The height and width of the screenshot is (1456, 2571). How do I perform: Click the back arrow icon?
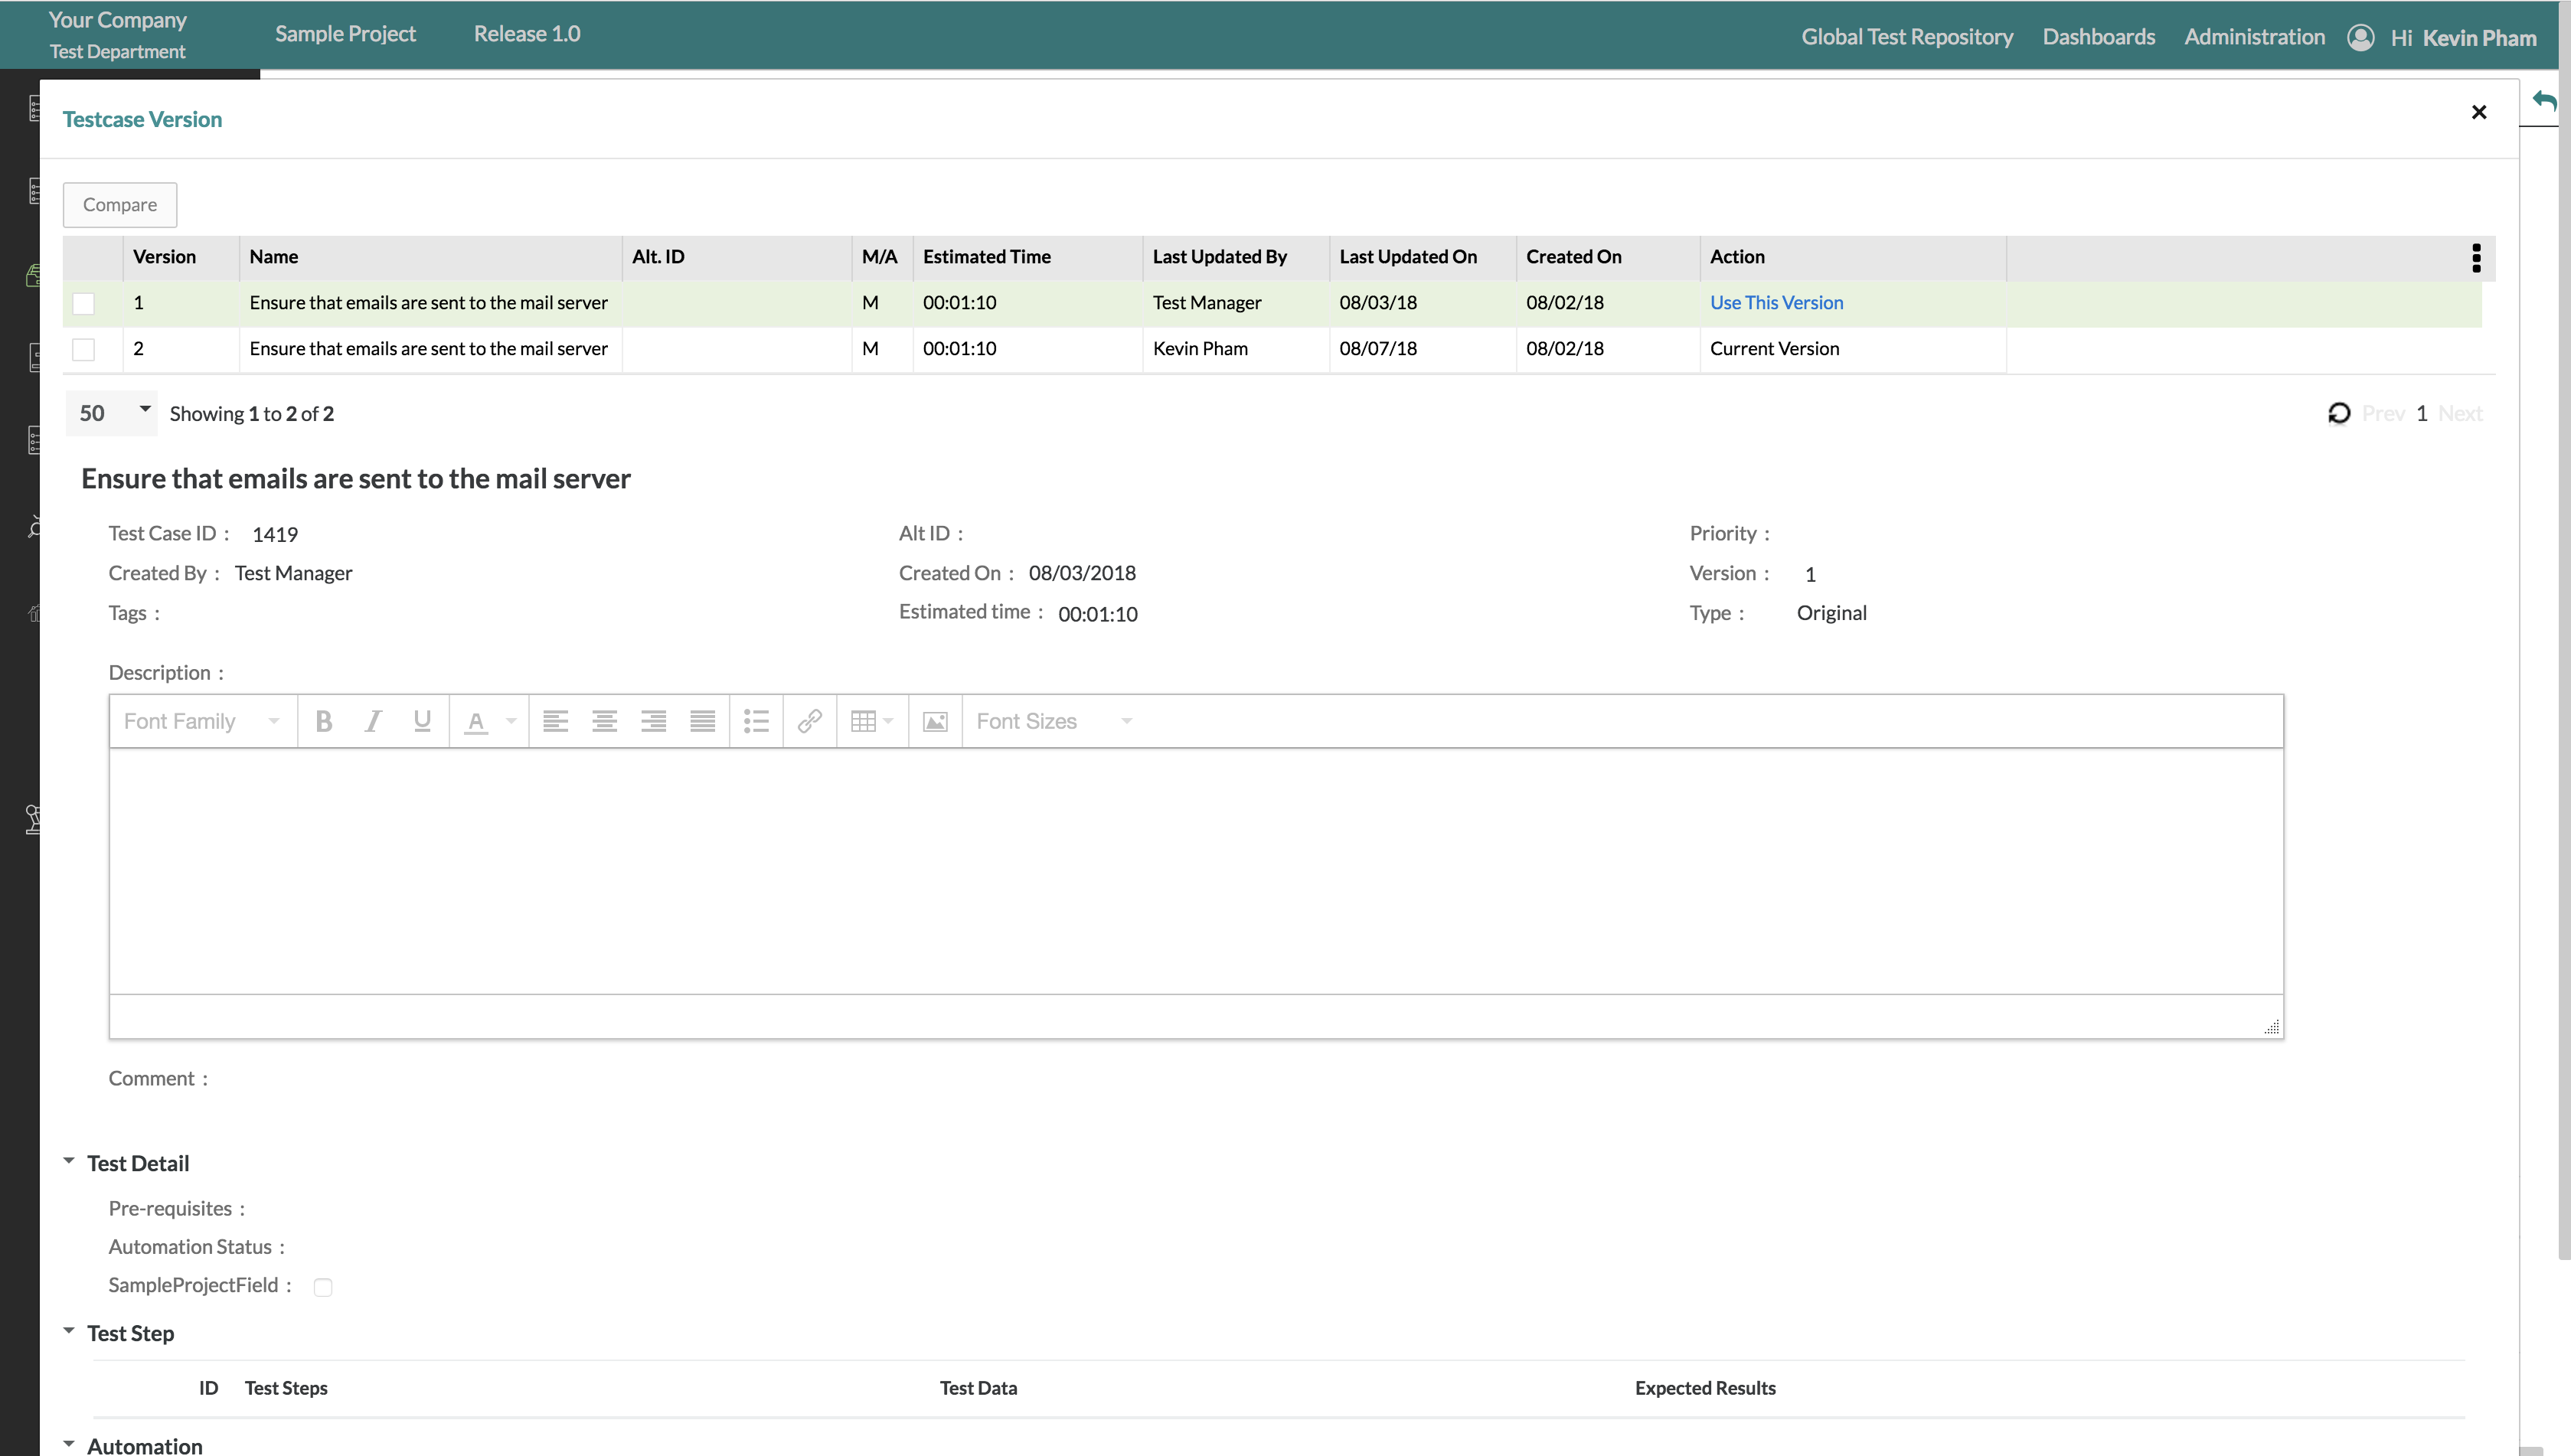pyautogui.click(x=2544, y=100)
